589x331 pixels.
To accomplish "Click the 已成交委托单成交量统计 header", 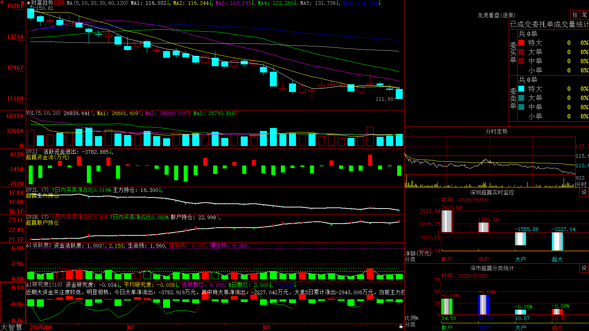I will click(549, 24).
